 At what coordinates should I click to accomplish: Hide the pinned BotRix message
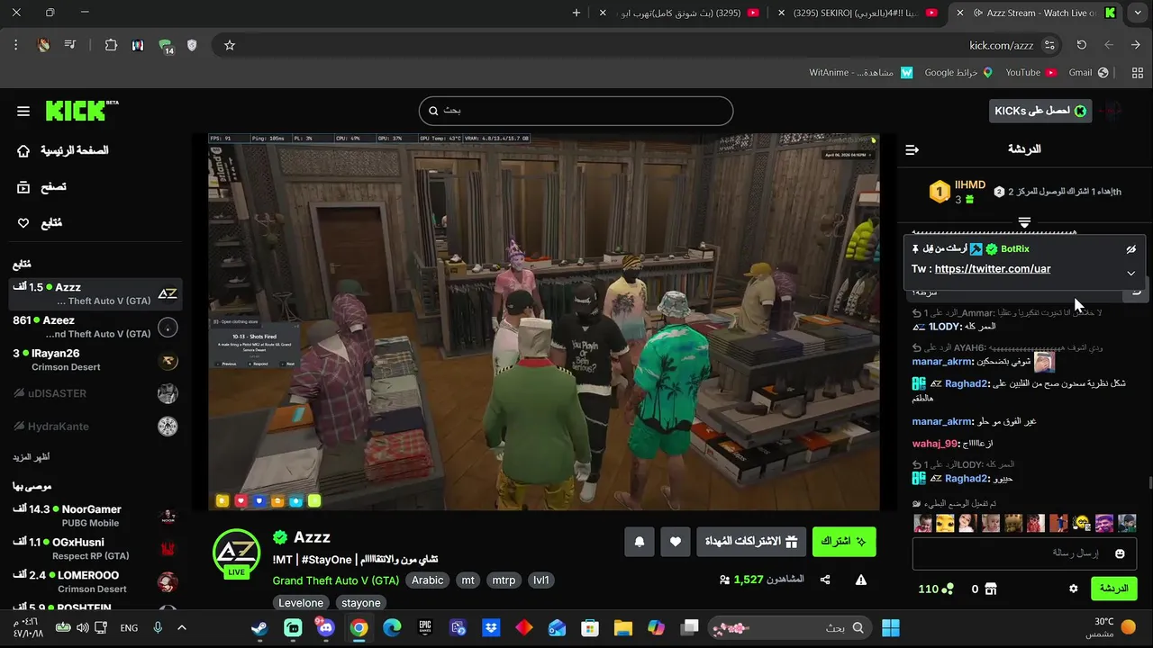pos(1130,249)
